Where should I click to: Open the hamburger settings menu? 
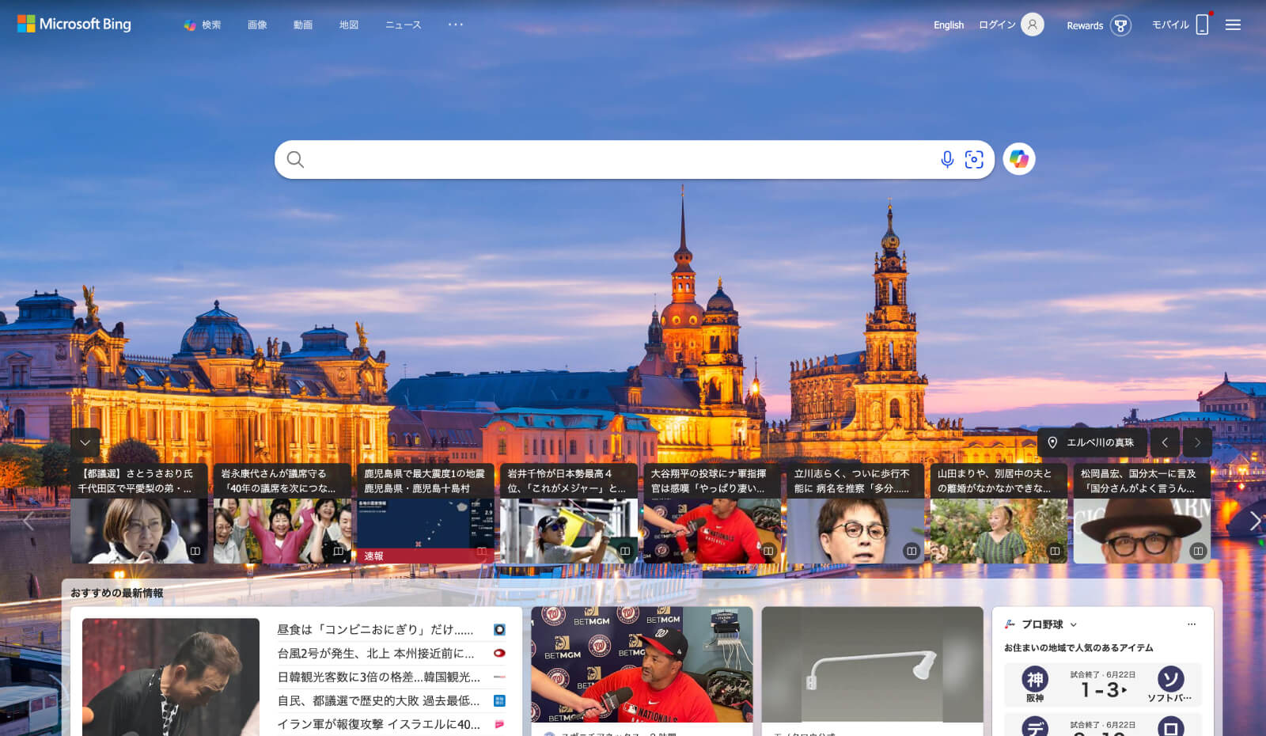pyautogui.click(x=1233, y=25)
